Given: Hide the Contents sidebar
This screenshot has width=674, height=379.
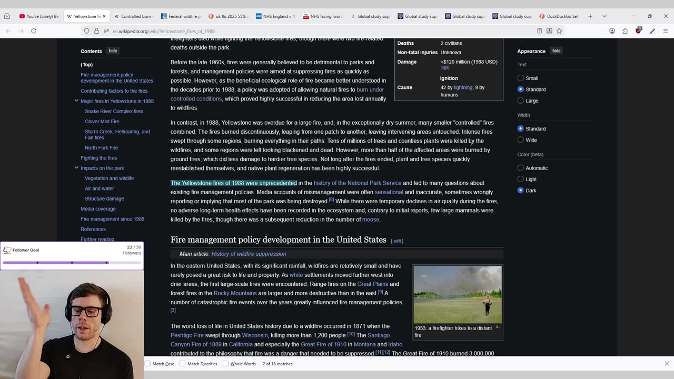Looking at the screenshot, I should pos(113,51).
